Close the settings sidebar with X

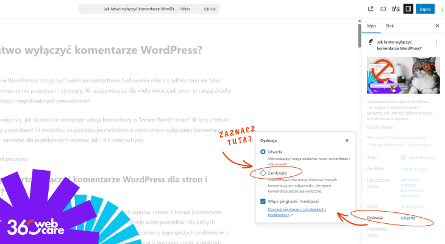coord(437,26)
